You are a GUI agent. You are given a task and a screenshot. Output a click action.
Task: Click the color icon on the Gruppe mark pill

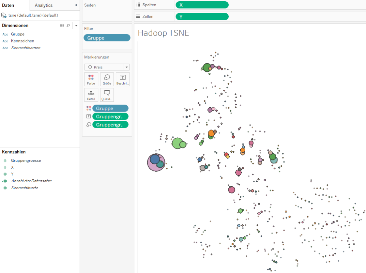88,108
